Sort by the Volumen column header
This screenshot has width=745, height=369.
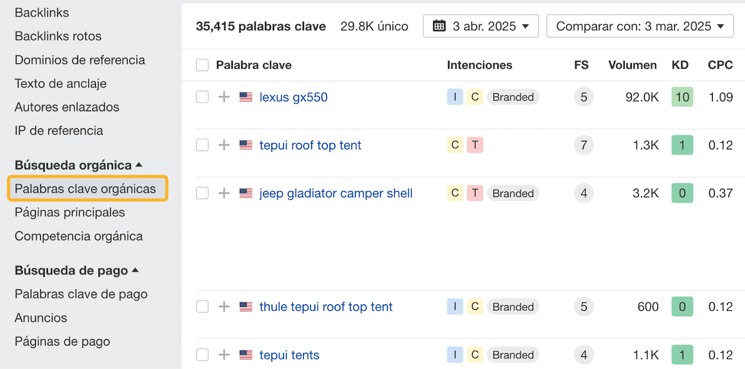632,65
